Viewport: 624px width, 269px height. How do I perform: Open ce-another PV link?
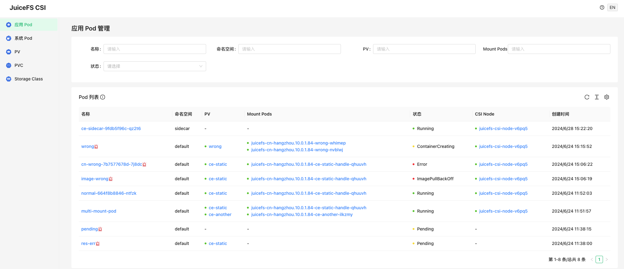pos(220,214)
